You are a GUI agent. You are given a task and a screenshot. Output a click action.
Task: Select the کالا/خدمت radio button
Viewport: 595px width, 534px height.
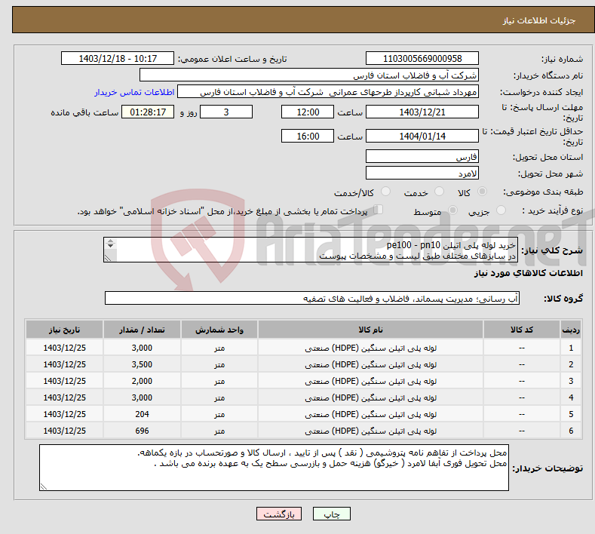(x=385, y=192)
